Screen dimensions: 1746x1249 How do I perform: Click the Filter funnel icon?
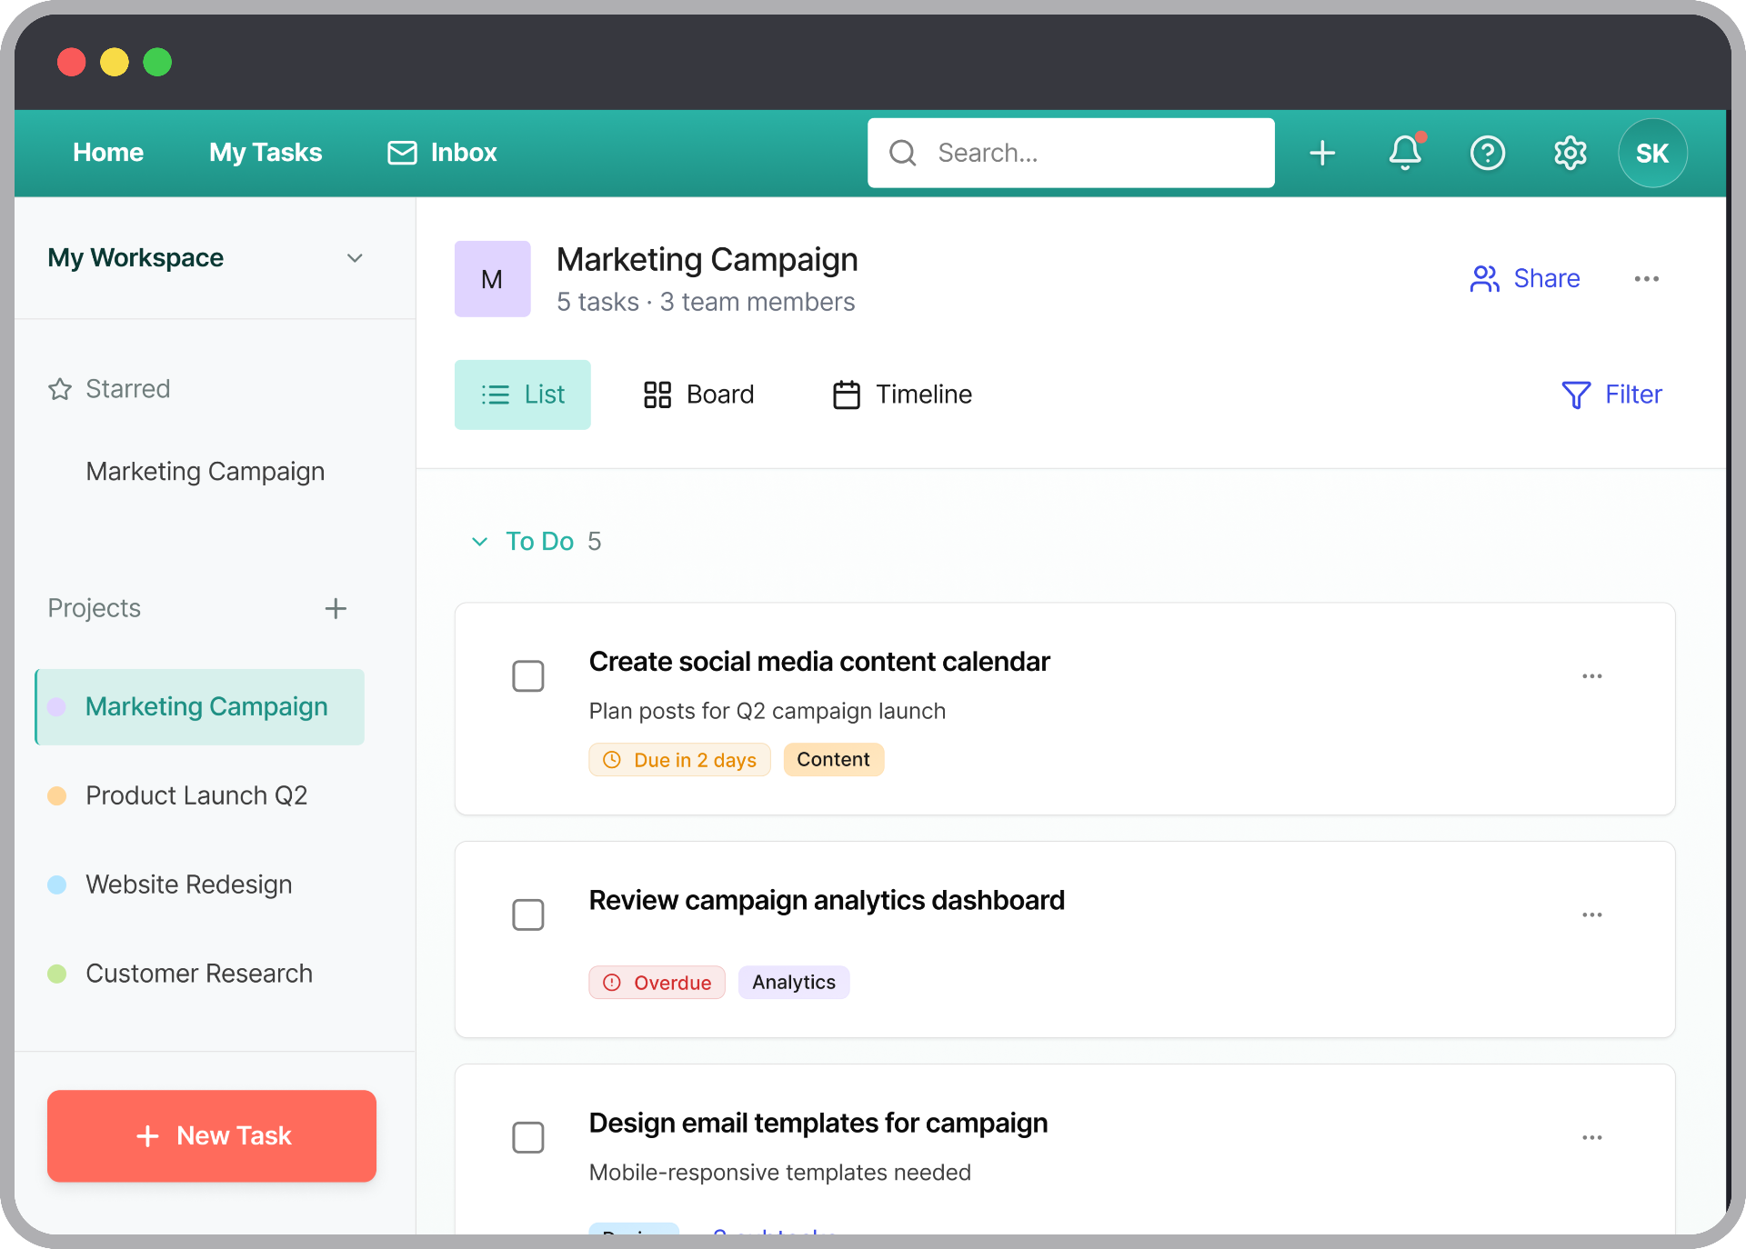point(1576,395)
